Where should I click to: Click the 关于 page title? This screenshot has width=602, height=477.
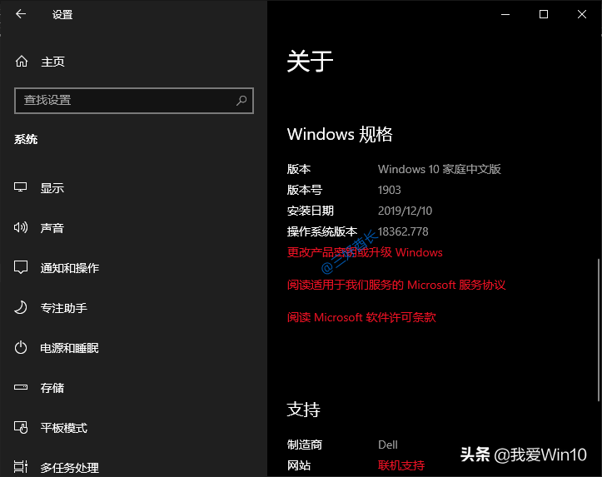tap(310, 62)
